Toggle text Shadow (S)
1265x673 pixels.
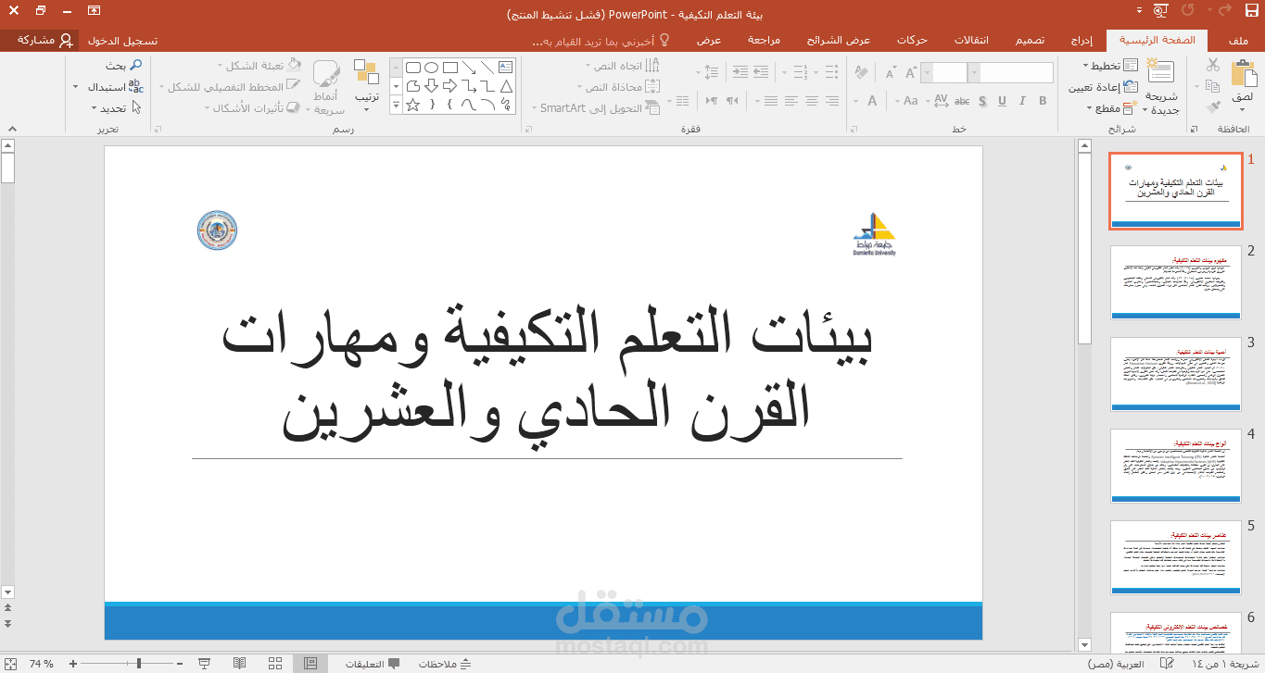click(x=981, y=100)
